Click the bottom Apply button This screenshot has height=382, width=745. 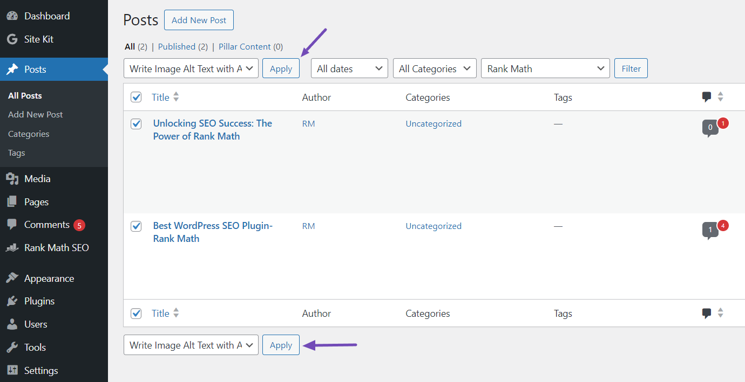281,345
